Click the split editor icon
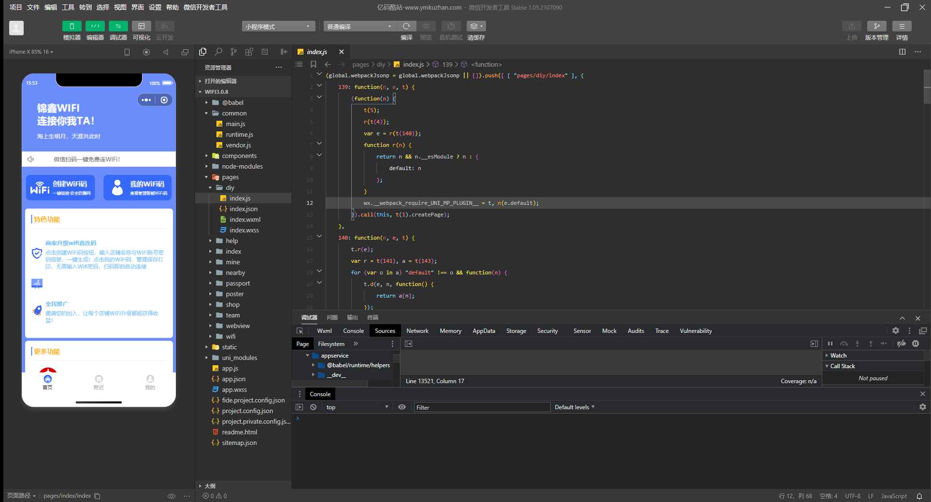 click(902, 52)
